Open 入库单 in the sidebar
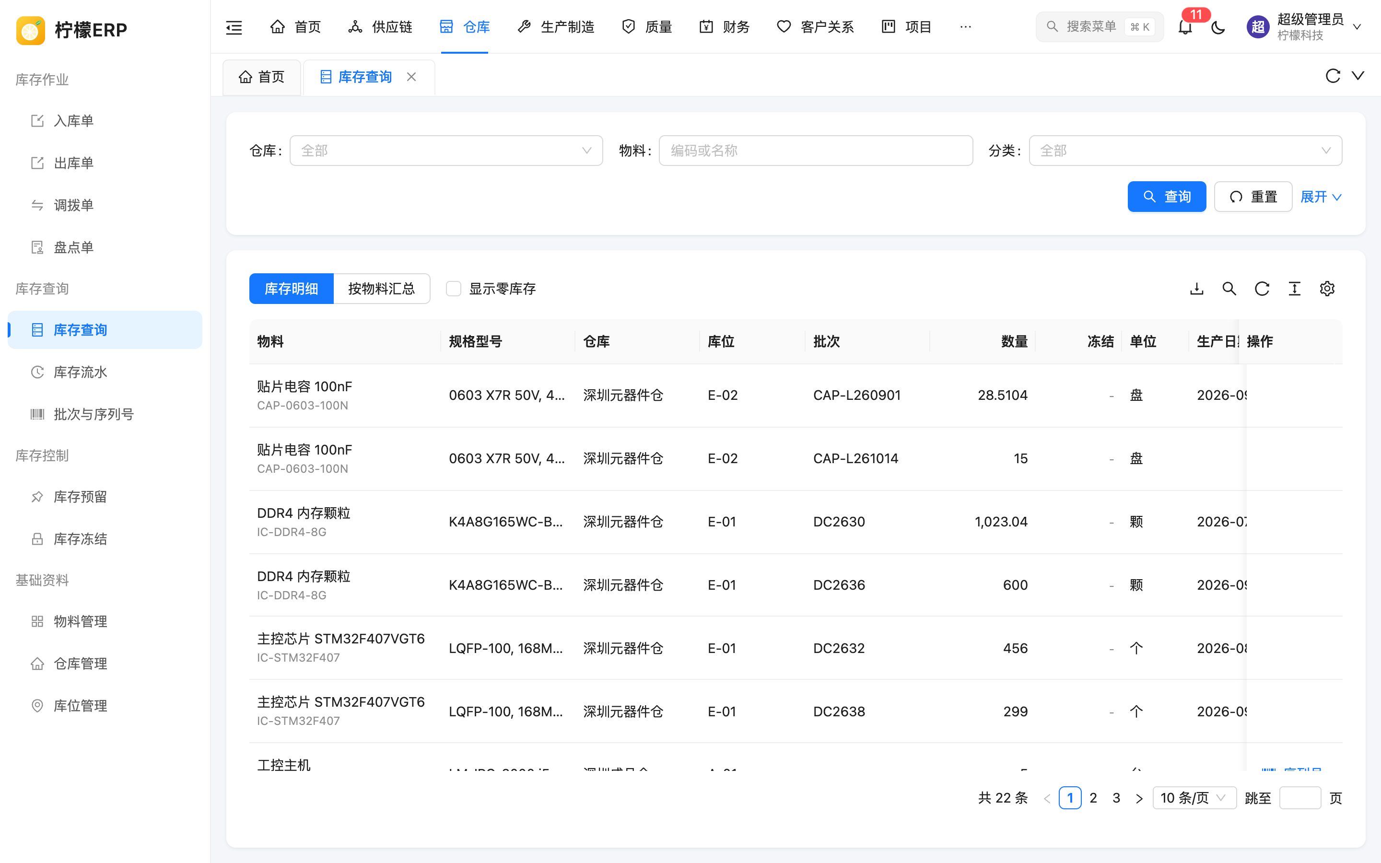 coord(105,121)
